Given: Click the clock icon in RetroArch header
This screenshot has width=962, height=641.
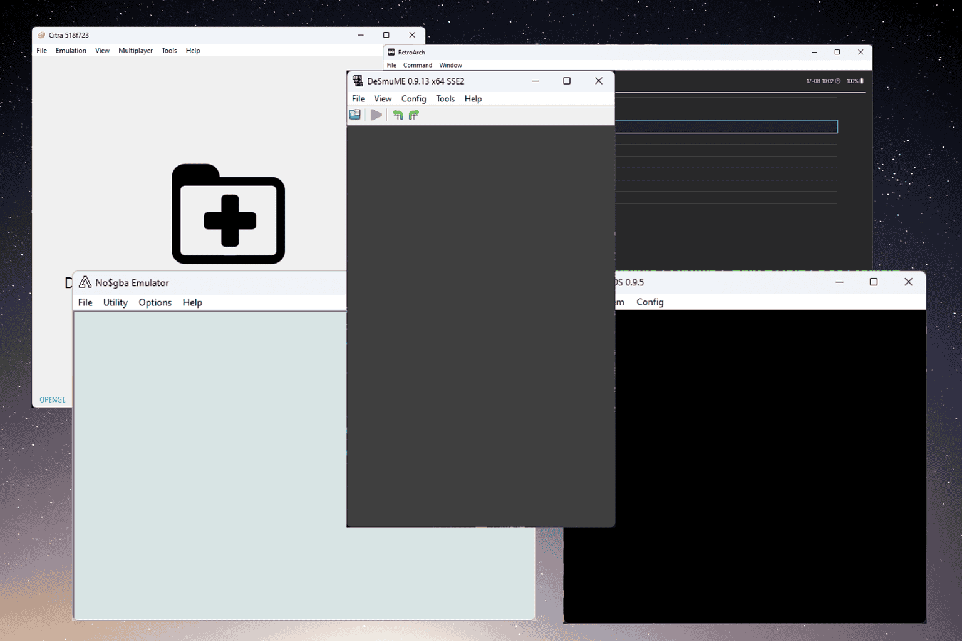Looking at the screenshot, I should (x=838, y=81).
